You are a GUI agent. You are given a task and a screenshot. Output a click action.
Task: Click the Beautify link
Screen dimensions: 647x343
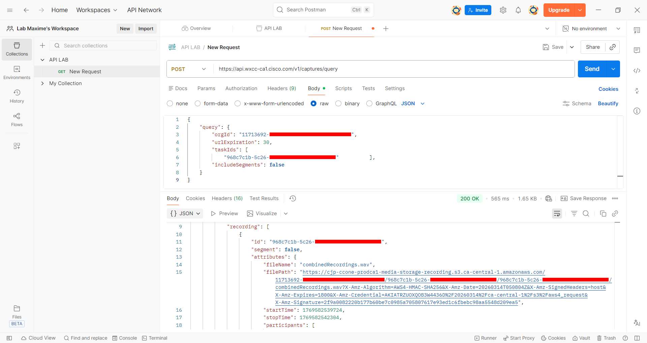(608, 104)
